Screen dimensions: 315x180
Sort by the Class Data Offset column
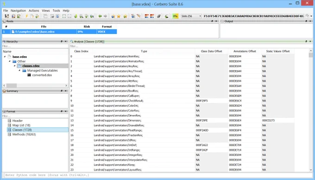211,51
